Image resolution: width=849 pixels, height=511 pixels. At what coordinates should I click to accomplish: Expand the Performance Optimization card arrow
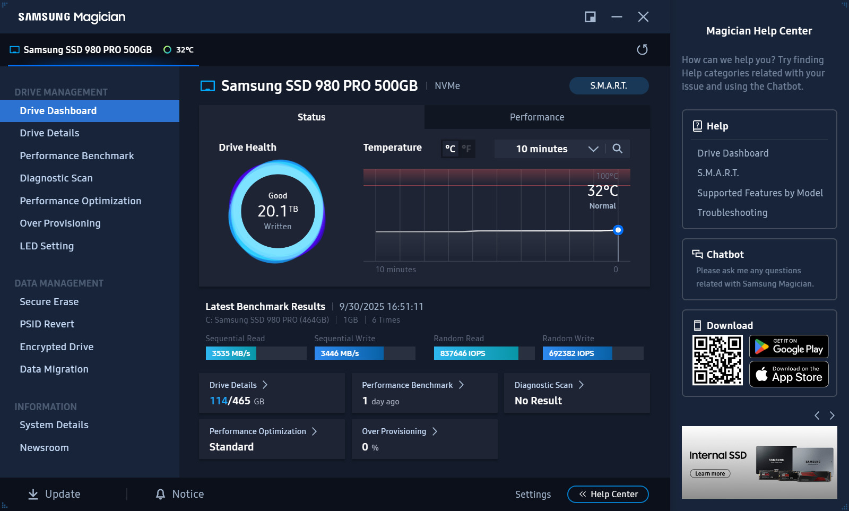[314, 431]
